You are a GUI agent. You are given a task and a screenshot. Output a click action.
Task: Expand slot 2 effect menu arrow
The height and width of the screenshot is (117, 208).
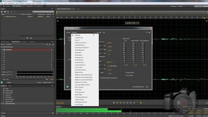coord(52,52)
